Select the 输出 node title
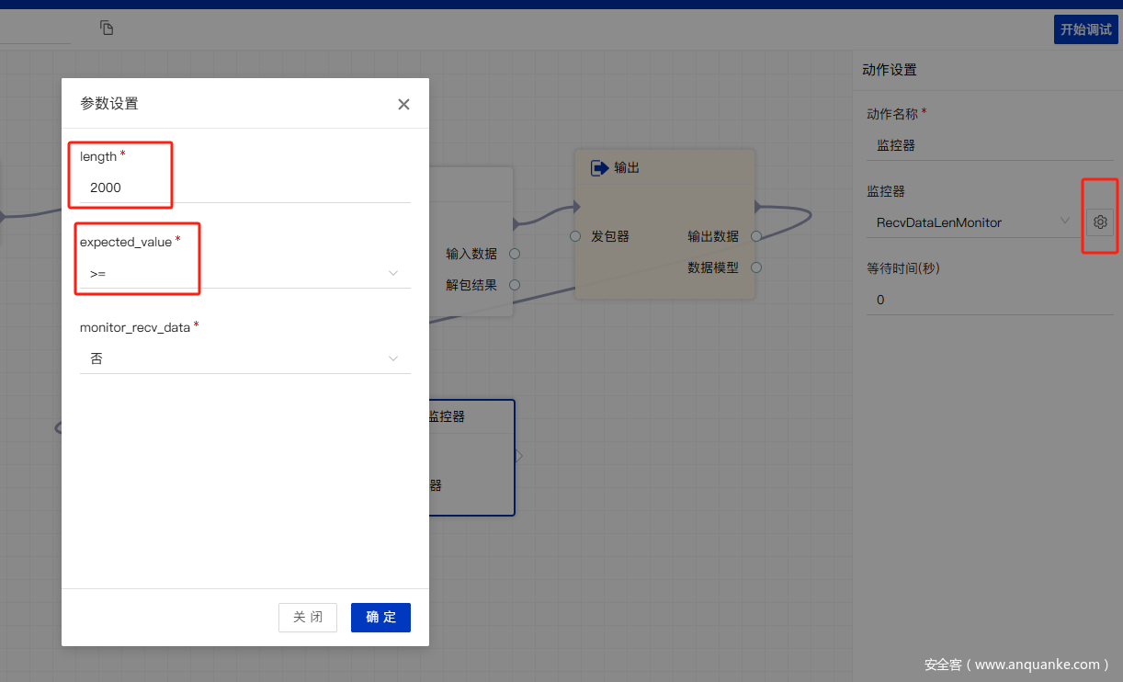 627,167
